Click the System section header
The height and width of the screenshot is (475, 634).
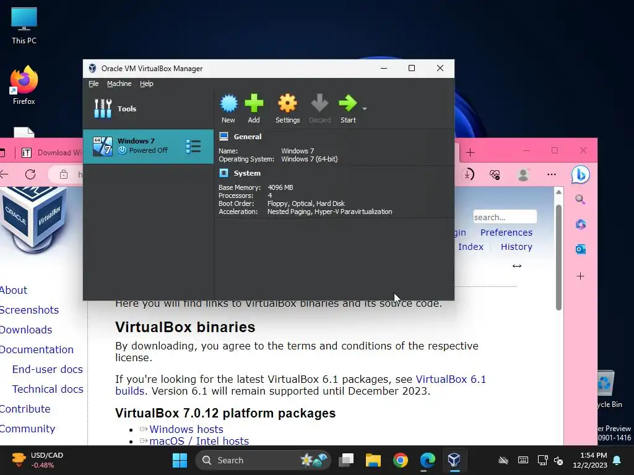pyautogui.click(x=247, y=173)
